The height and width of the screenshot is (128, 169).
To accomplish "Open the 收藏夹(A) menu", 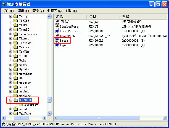I will coord(54,11).
